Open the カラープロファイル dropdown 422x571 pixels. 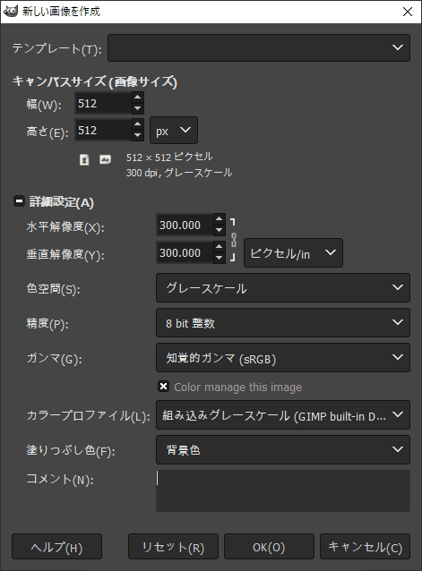point(283,414)
